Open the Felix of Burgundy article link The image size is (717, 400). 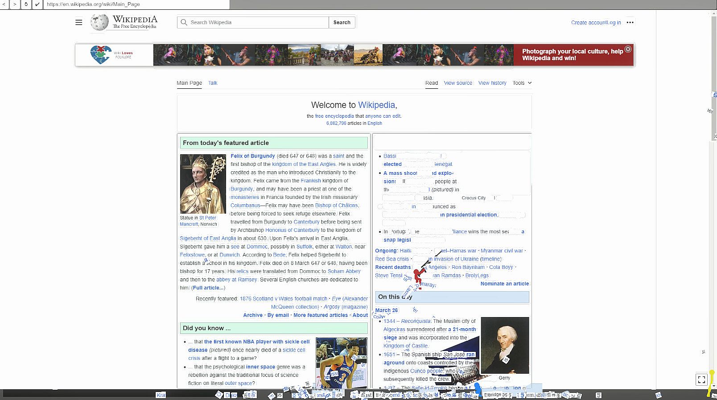253,156
